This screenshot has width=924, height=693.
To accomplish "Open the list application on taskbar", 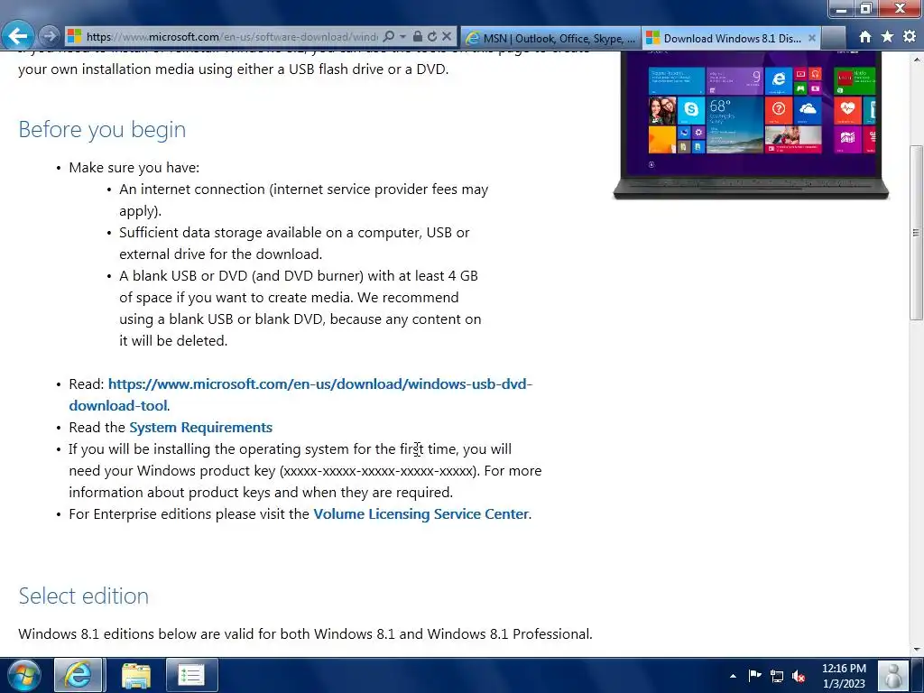I will pos(191,675).
